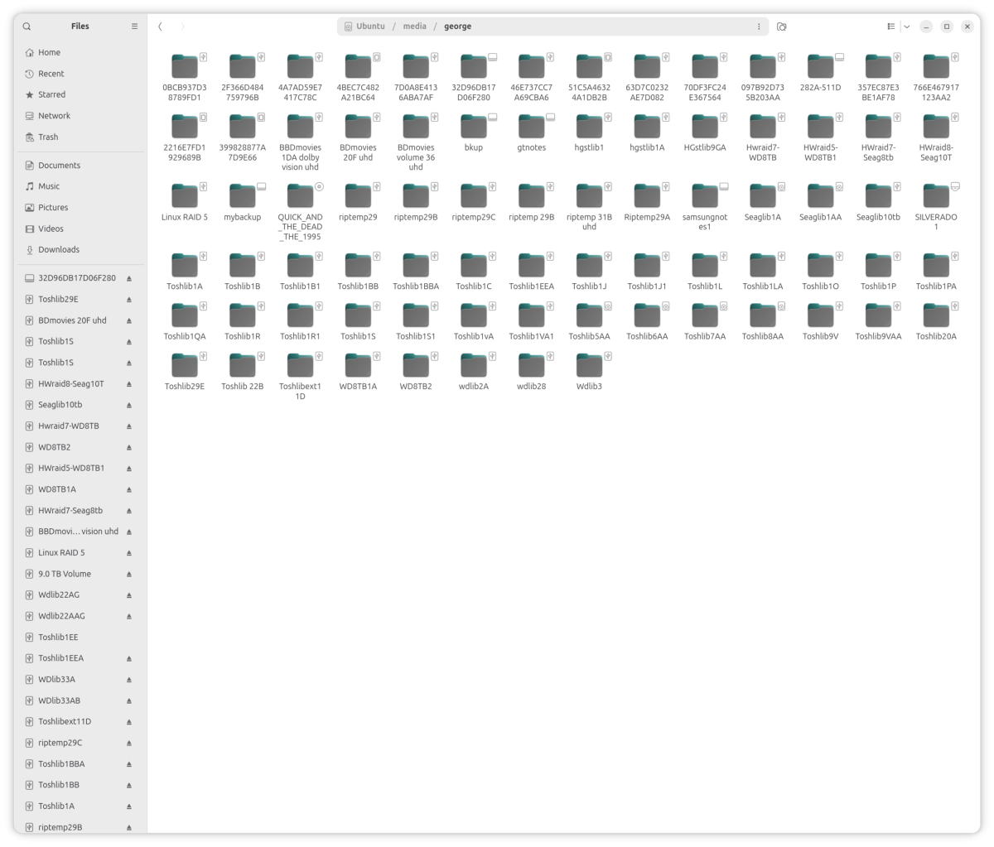Eject the Linux RAID 5 volume from the sidebar
This screenshot has width=994, height=847.
(128, 552)
